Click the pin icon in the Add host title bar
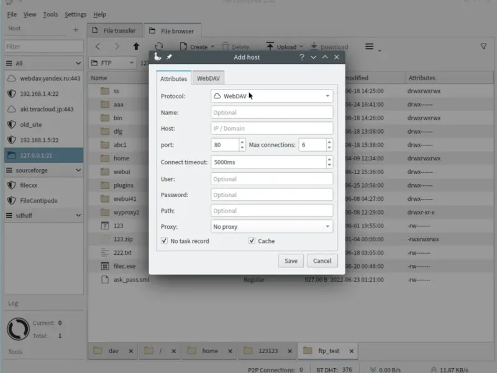This screenshot has width=497, height=373. click(169, 57)
